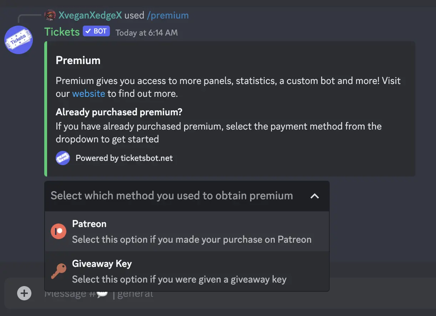The width and height of the screenshot is (436, 316).
Task: Click the orange Giveaway Key icon
Action: click(x=58, y=271)
